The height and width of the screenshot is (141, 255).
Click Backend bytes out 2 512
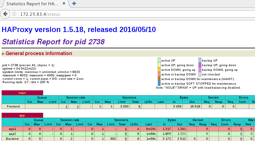(x=182, y=139)
